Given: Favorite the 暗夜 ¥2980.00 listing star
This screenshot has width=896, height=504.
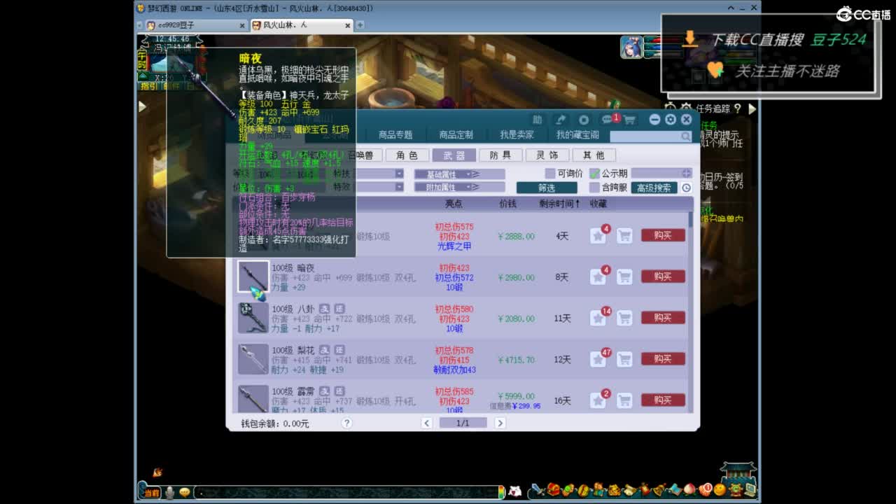Looking at the screenshot, I should [598, 277].
